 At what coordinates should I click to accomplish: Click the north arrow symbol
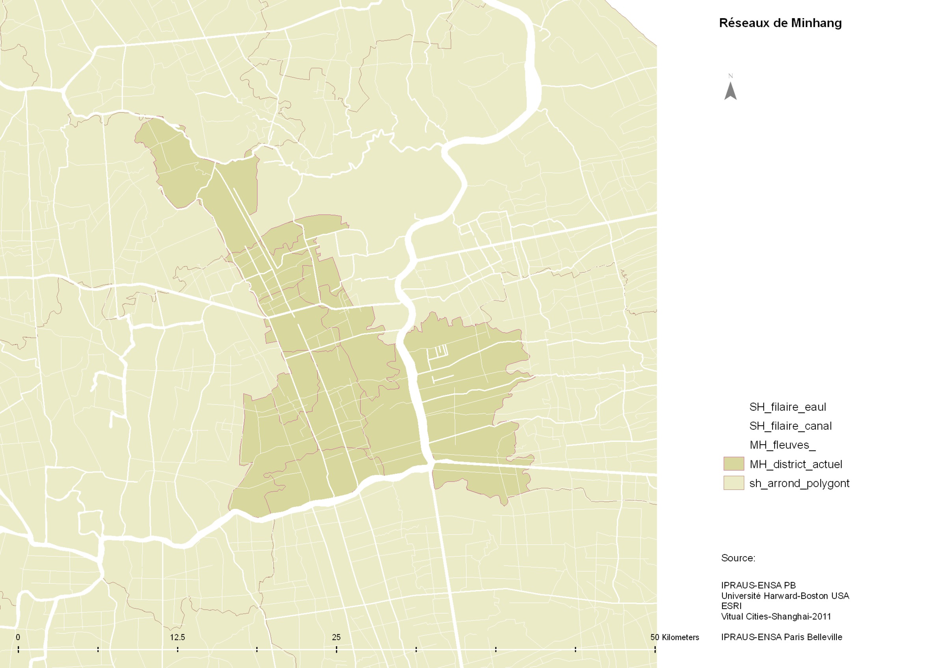(730, 87)
